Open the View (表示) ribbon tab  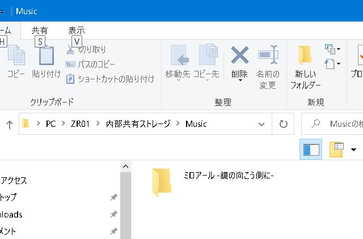[x=77, y=30]
